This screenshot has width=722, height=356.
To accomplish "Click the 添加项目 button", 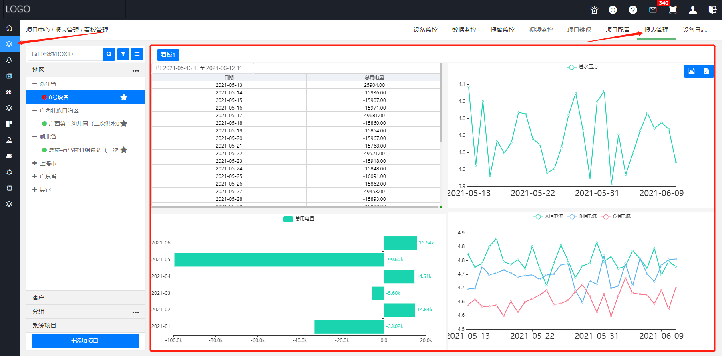I will click(86, 341).
